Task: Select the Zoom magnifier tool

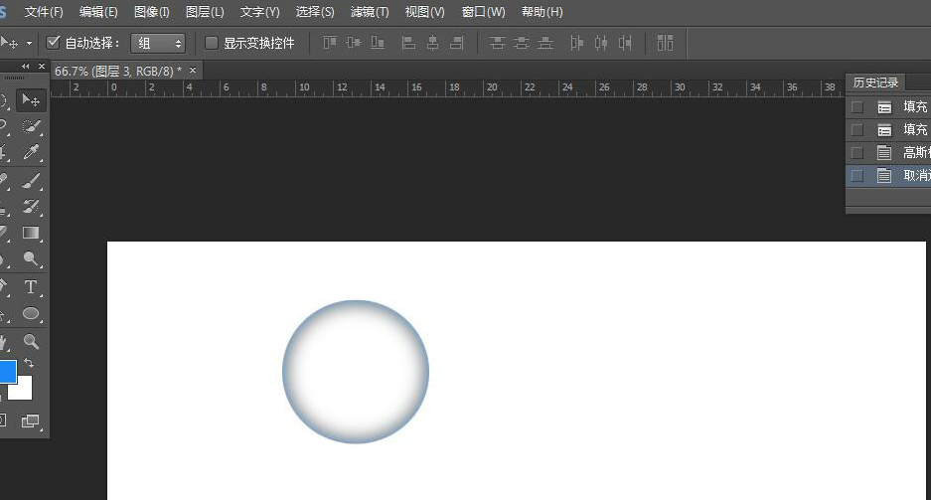Action: [x=31, y=341]
